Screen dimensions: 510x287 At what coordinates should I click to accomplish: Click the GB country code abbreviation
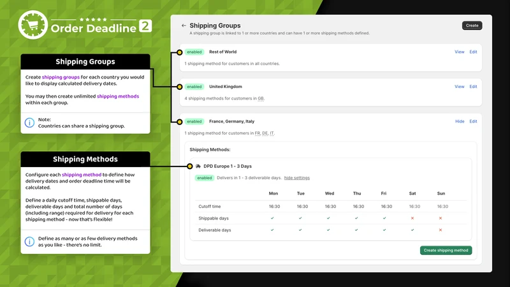point(261,98)
